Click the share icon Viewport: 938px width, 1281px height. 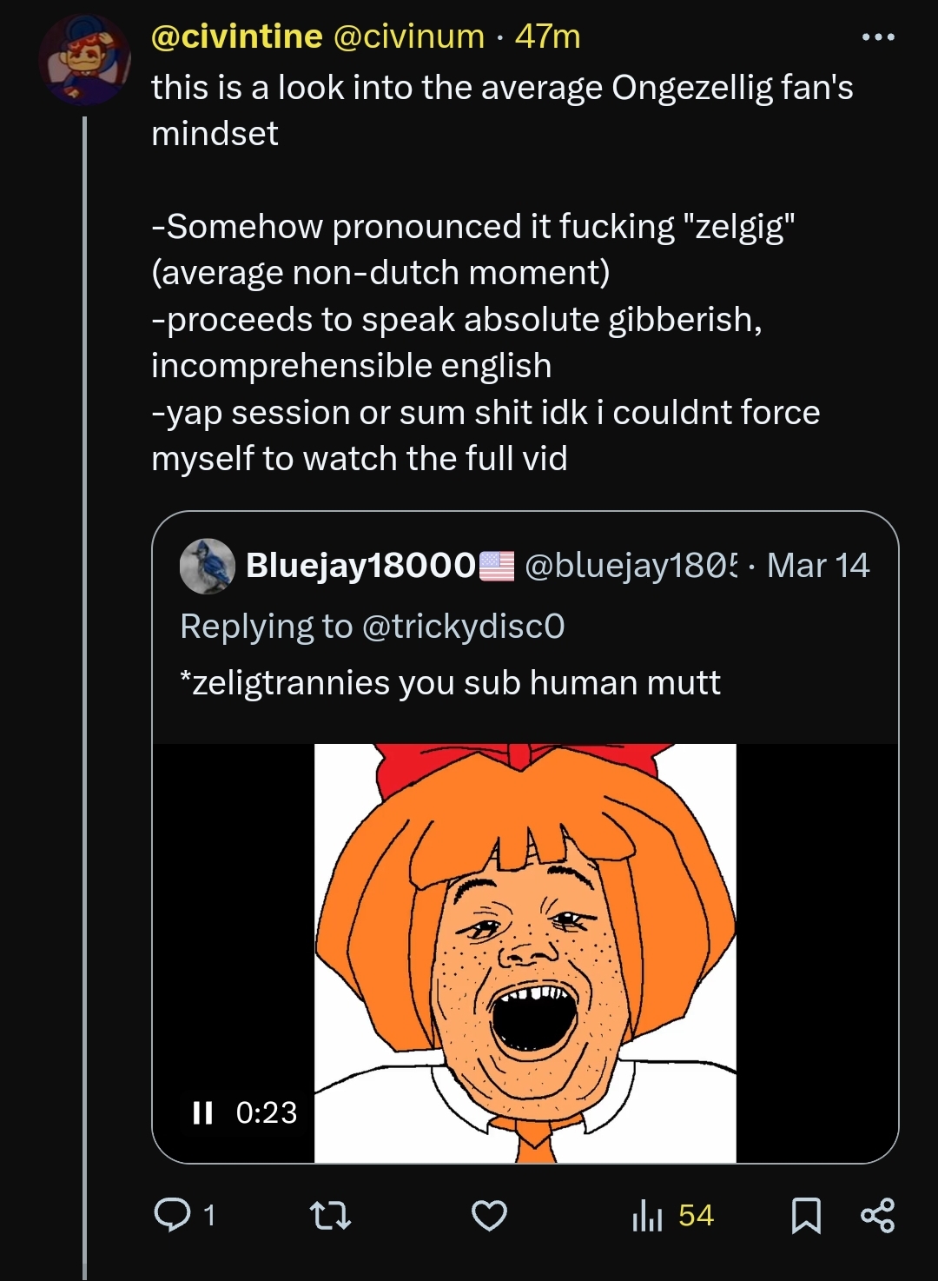[877, 1215]
